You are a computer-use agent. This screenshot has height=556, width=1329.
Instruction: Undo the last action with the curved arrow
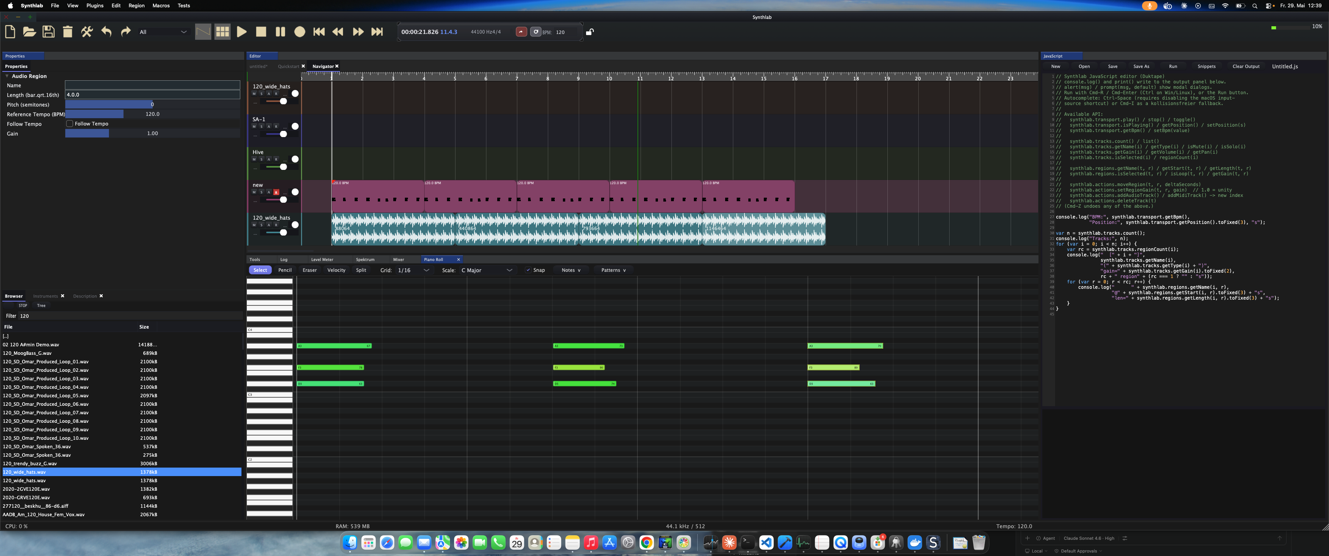pos(106,32)
